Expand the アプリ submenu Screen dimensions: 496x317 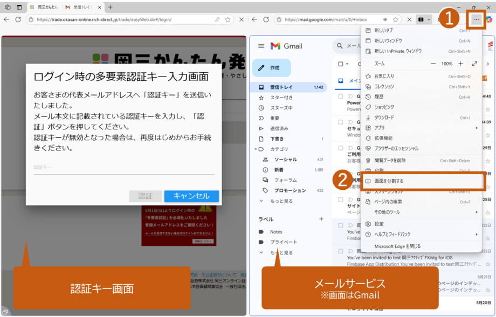pos(421,128)
